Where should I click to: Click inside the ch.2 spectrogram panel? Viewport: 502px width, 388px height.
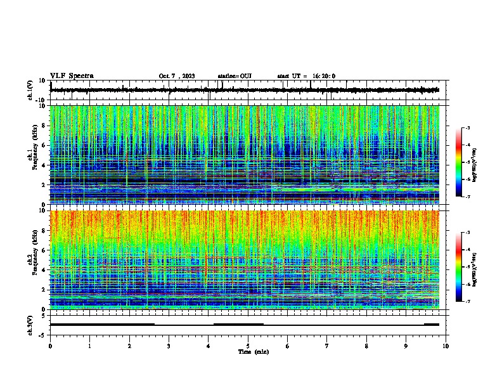pos(245,260)
